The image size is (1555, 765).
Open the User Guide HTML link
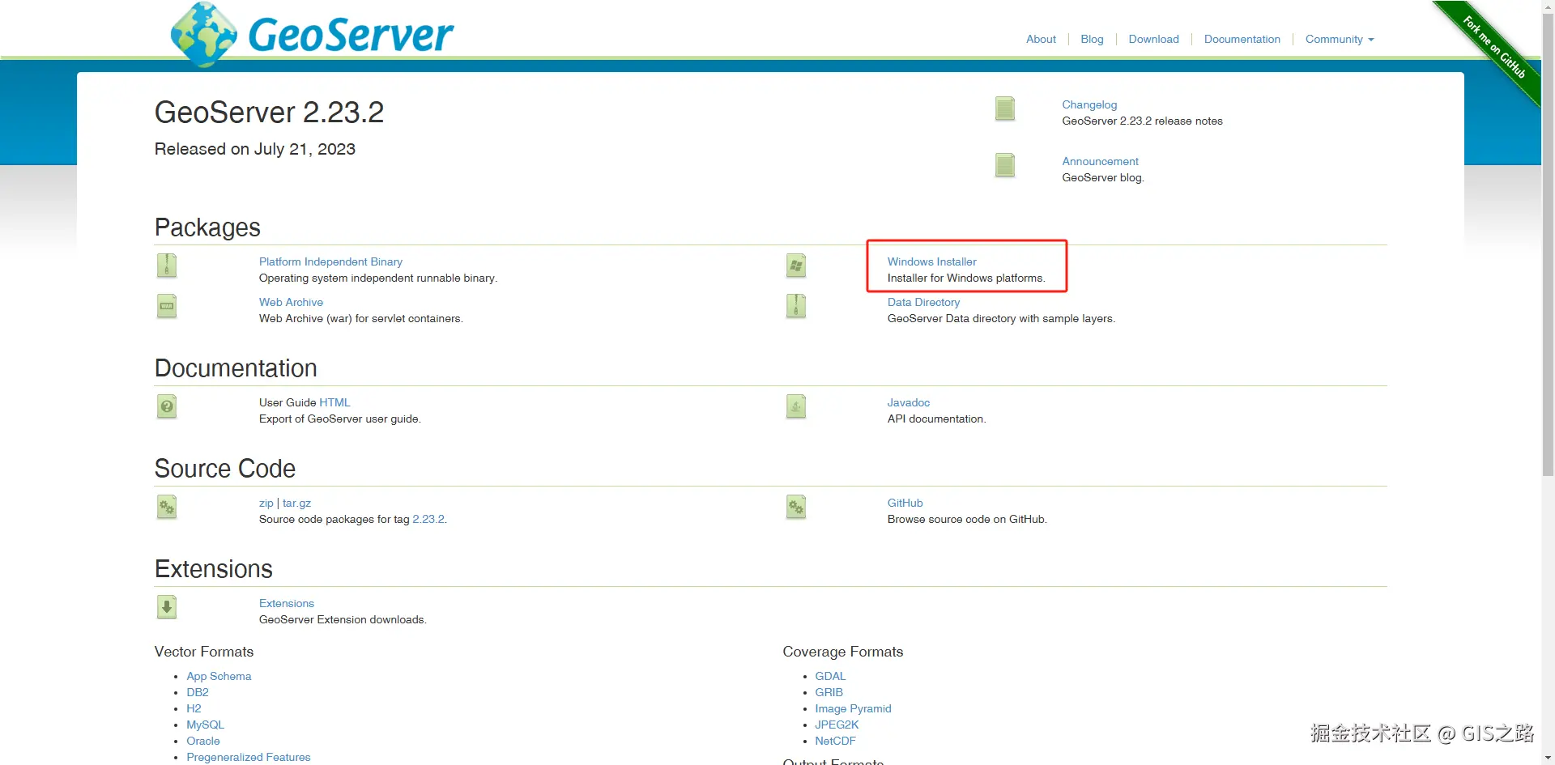point(334,402)
